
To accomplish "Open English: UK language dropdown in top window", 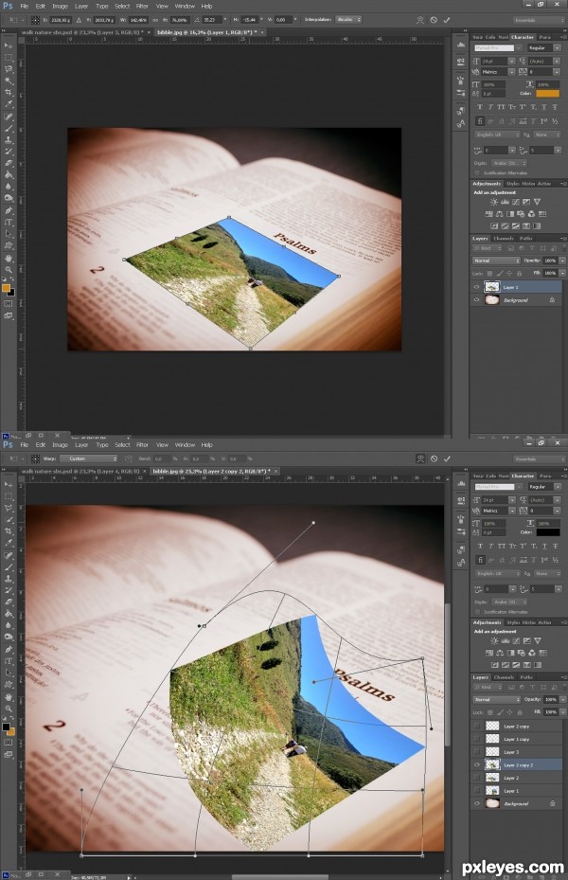I will (497, 135).
